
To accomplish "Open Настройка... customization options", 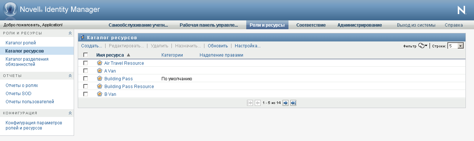I will point(248,46).
